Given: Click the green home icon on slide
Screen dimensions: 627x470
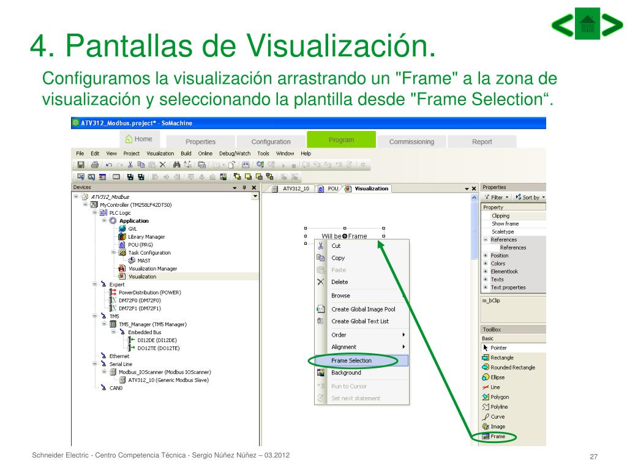Looking at the screenshot, I should click(587, 24).
